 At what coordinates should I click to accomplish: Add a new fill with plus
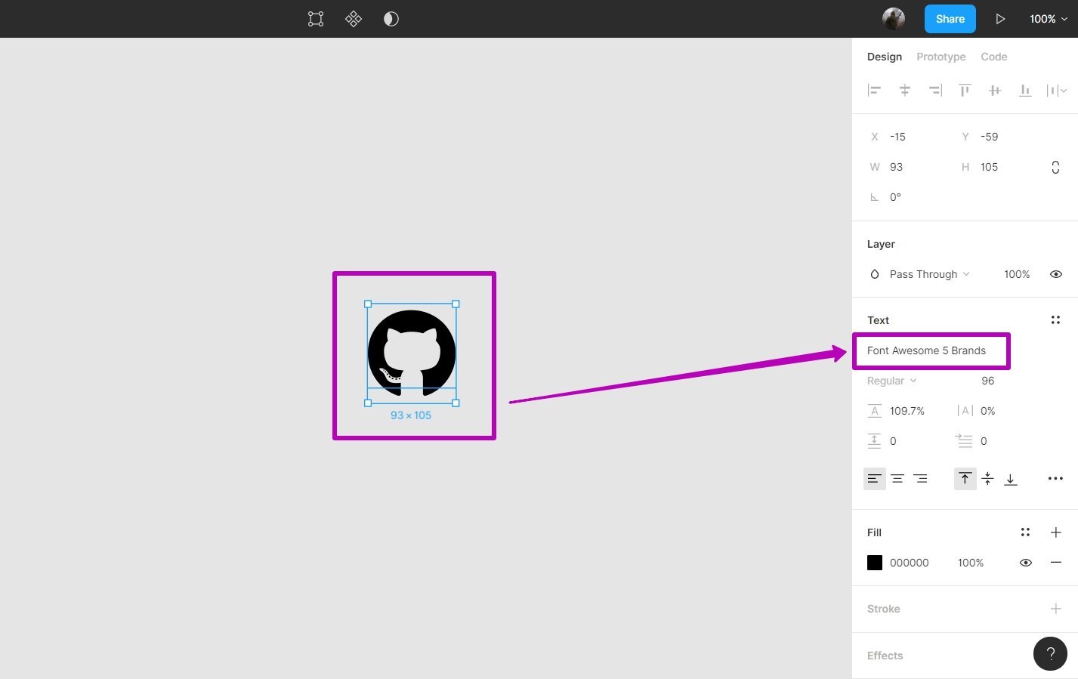[1056, 532]
